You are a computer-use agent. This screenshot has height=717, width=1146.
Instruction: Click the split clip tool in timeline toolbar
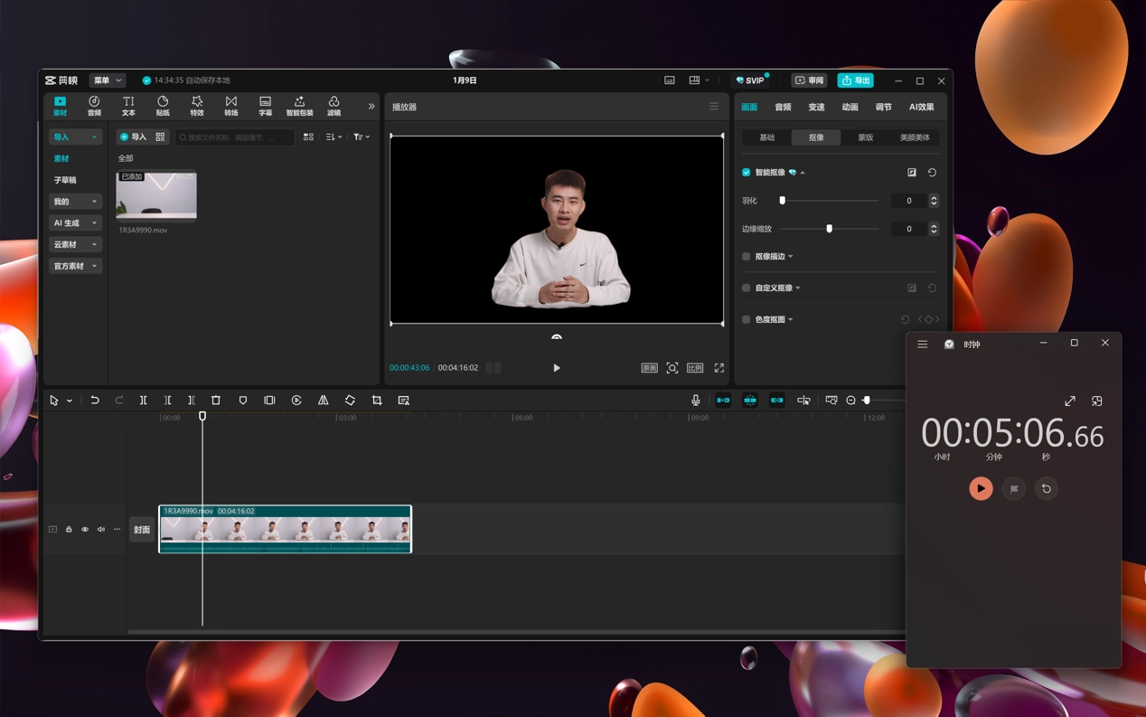143,401
